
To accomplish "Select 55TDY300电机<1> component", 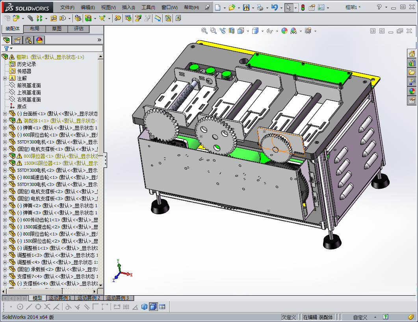I will (57, 142).
